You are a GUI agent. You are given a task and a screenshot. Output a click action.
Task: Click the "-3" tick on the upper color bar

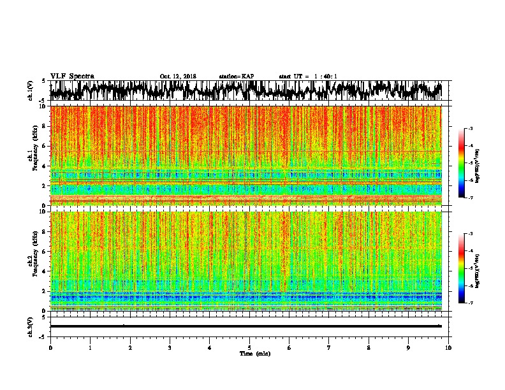pyautogui.click(x=471, y=128)
